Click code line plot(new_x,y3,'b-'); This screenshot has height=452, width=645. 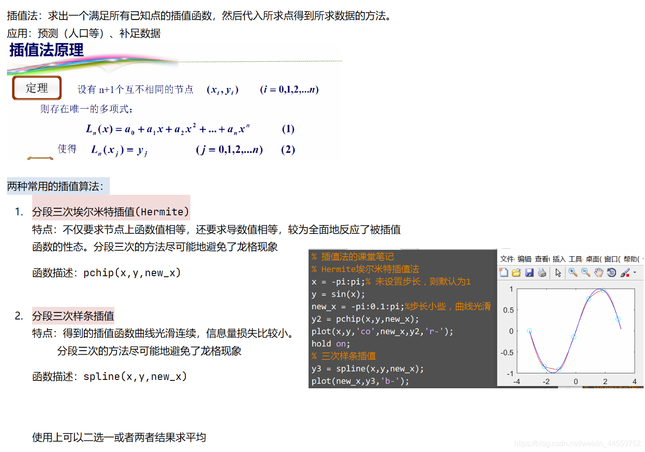tap(361, 381)
